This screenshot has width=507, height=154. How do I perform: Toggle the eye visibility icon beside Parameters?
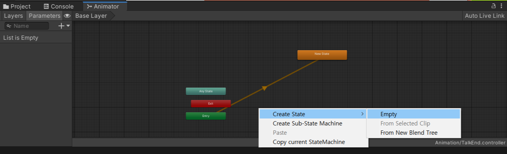point(67,16)
